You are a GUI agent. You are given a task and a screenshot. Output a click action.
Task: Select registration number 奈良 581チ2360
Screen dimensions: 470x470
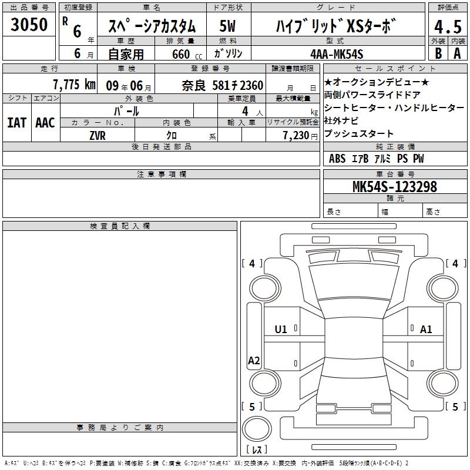click(223, 86)
